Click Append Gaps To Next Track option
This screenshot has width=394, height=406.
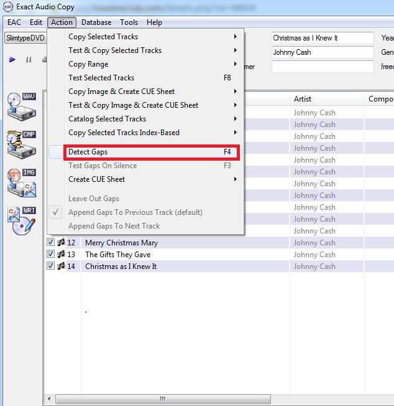(145, 226)
